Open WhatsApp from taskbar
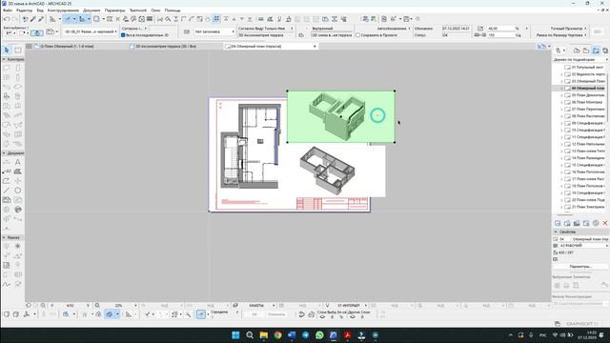The height and width of the screenshot is (343, 610). pyautogui.click(x=319, y=334)
